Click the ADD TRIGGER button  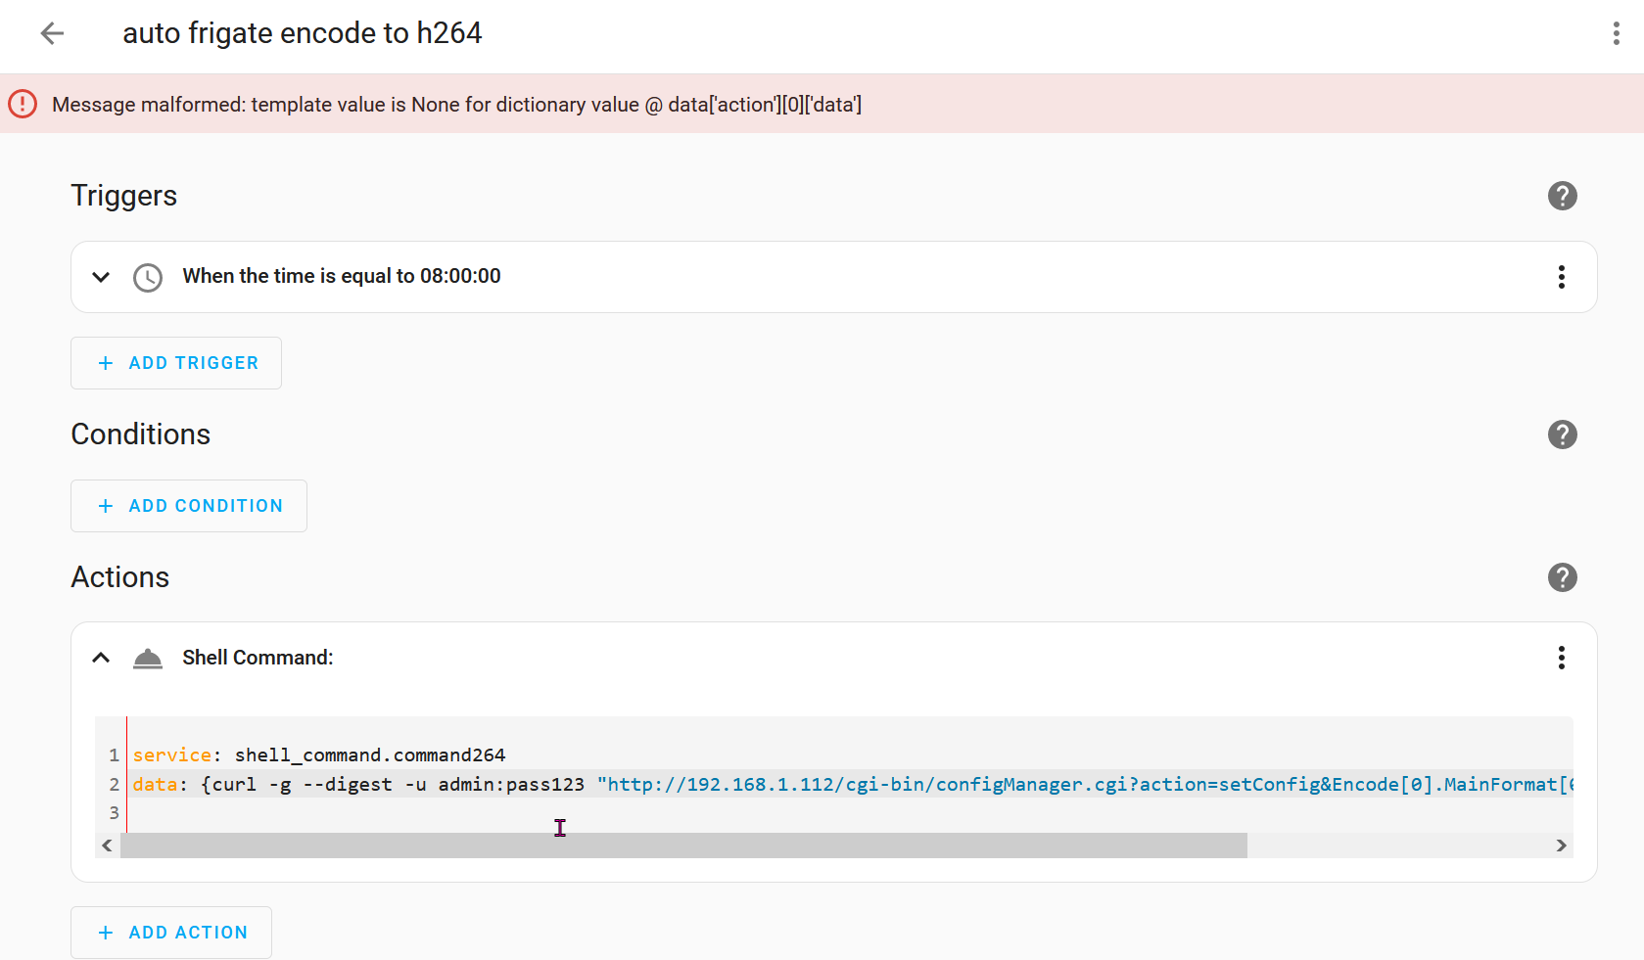tap(176, 363)
